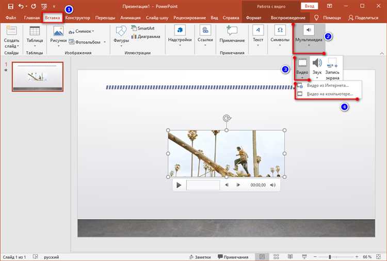Open the Справка tab

(231, 18)
